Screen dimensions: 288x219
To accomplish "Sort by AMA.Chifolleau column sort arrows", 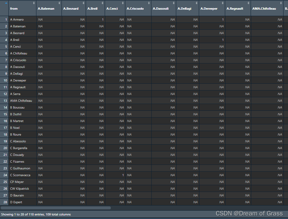I will [281, 3].
